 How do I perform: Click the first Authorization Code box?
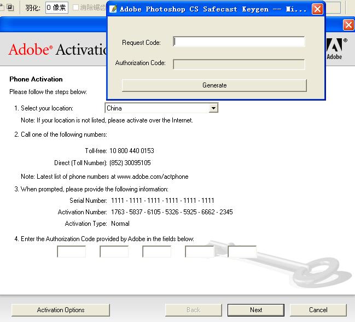tap(71, 251)
